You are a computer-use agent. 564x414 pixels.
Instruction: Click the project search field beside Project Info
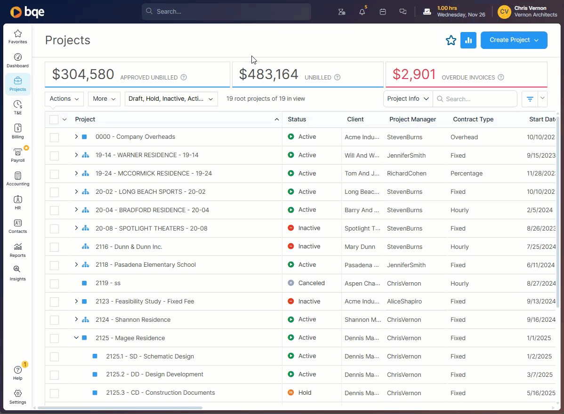point(475,99)
